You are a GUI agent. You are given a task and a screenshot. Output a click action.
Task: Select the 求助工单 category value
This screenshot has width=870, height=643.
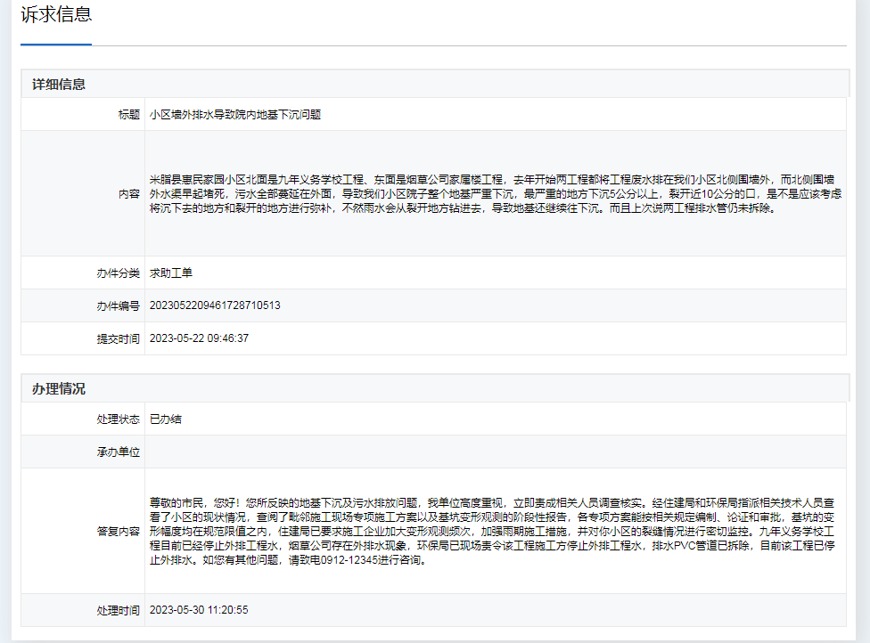click(x=171, y=273)
